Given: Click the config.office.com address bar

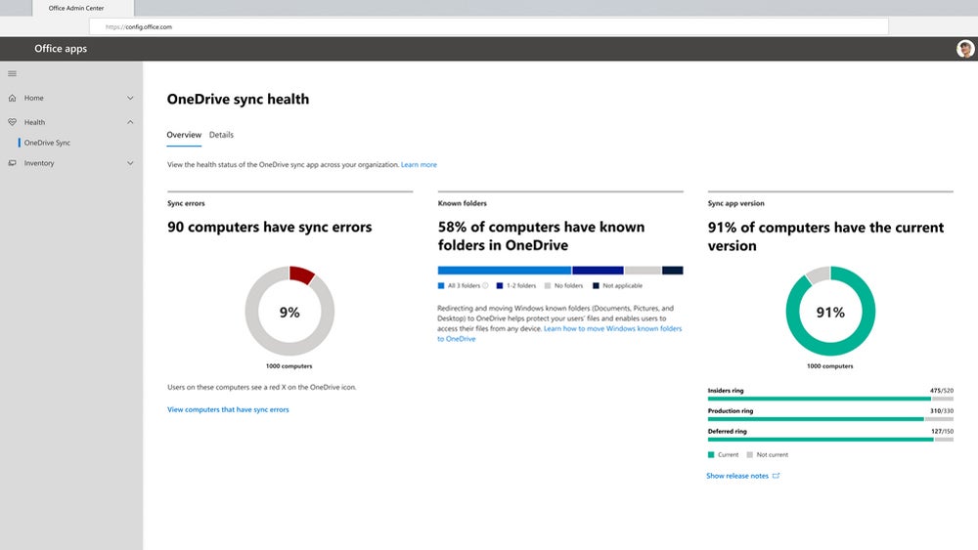Looking at the screenshot, I should point(489,27).
